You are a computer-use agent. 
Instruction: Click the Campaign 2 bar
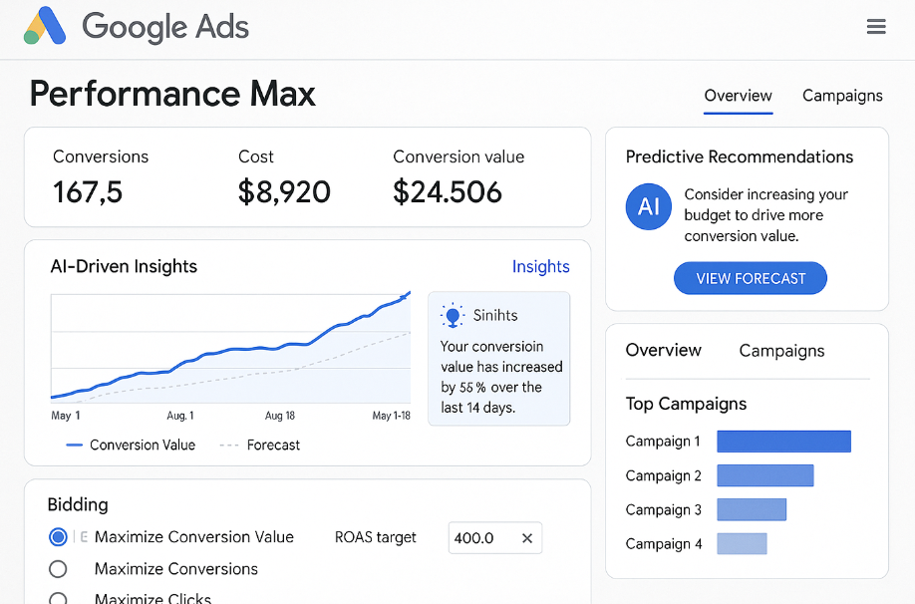click(x=765, y=475)
